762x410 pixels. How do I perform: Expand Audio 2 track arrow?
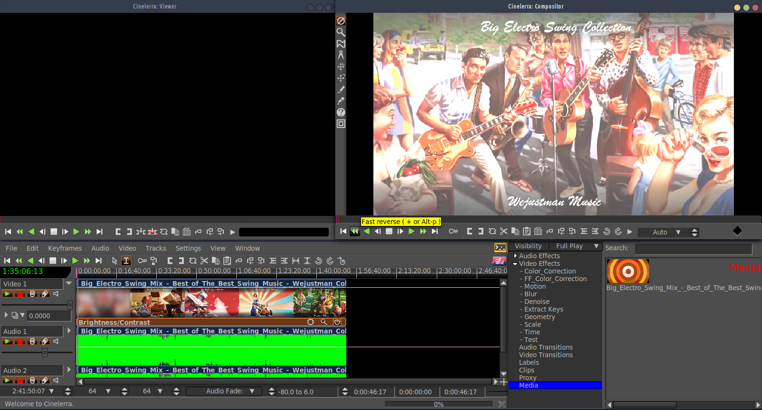(69, 370)
